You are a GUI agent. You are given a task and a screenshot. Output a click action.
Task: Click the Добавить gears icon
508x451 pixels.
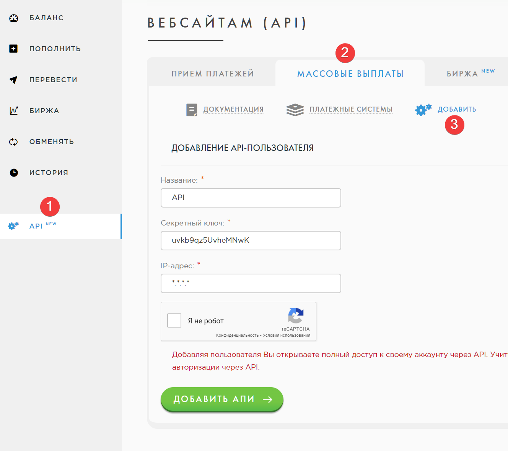click(x=423, y=110)
